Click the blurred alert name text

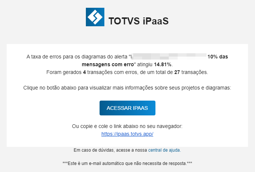(x=169, y=57)
